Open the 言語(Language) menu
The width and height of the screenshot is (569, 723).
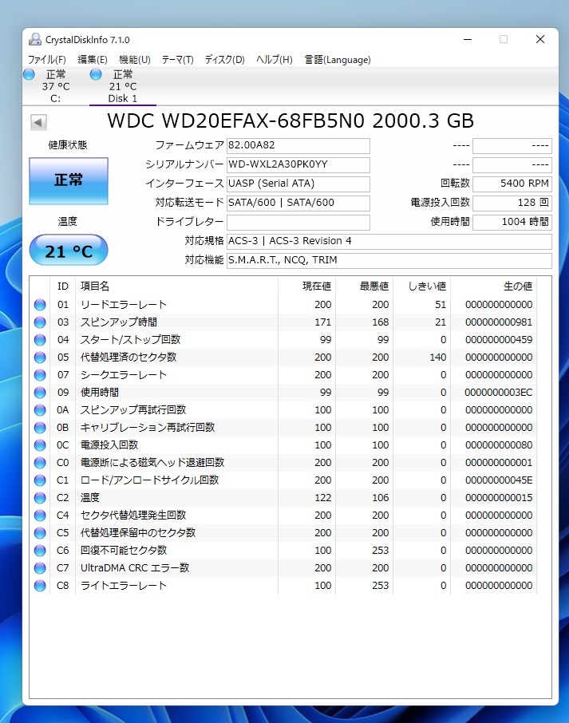point(338,60)
